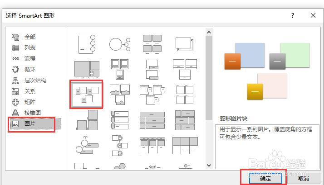The width and height of the screenshot is (324, 185).
Task: Select the alternating circles and rectangles layout
Action: tap(120, 145)
